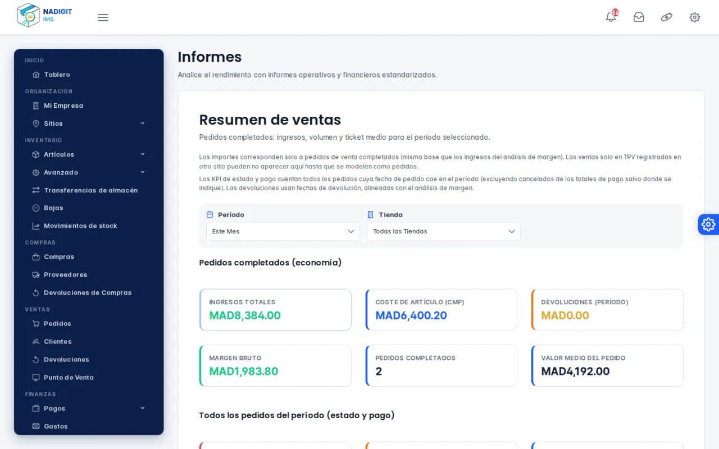Viewport: 719px width, 449px height.
Task: Click the Compras bag icon
Action: point(36,256)
